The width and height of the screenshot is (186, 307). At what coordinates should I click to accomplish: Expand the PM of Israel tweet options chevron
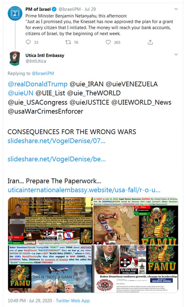pos(176,9)
